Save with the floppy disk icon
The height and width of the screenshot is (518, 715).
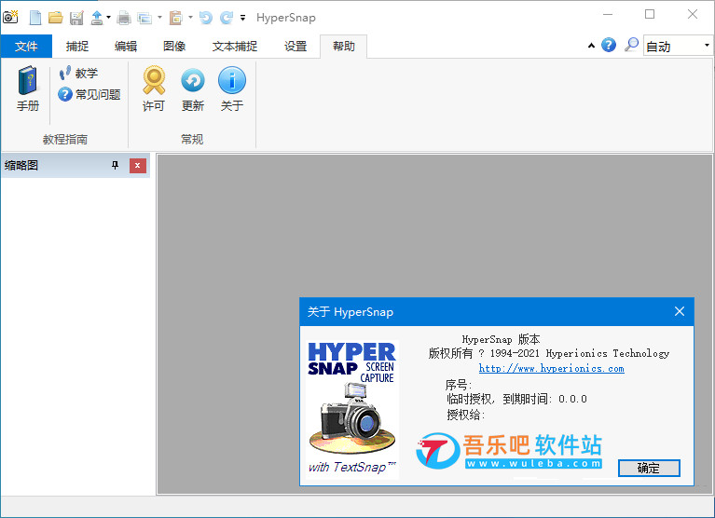76,18
